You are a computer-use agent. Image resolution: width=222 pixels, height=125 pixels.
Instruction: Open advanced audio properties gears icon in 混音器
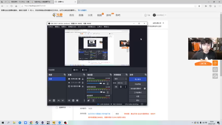coord(89,101)
